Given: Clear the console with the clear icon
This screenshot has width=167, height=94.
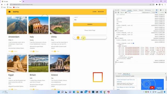Looking at the screenshot, I should coord(118,13).
